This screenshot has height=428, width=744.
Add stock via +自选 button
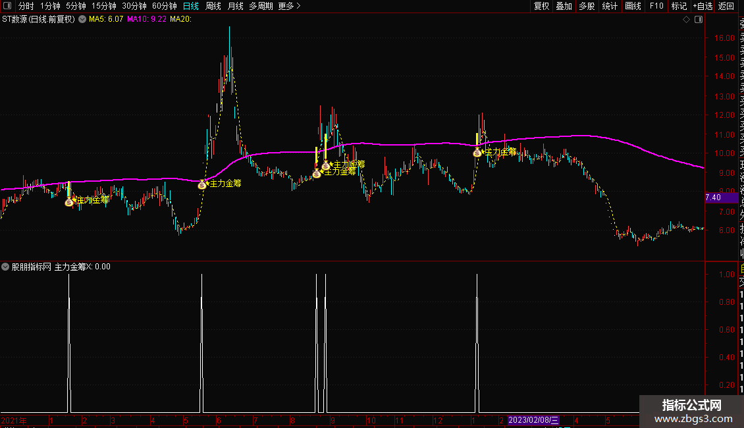[x=703, y=6]
